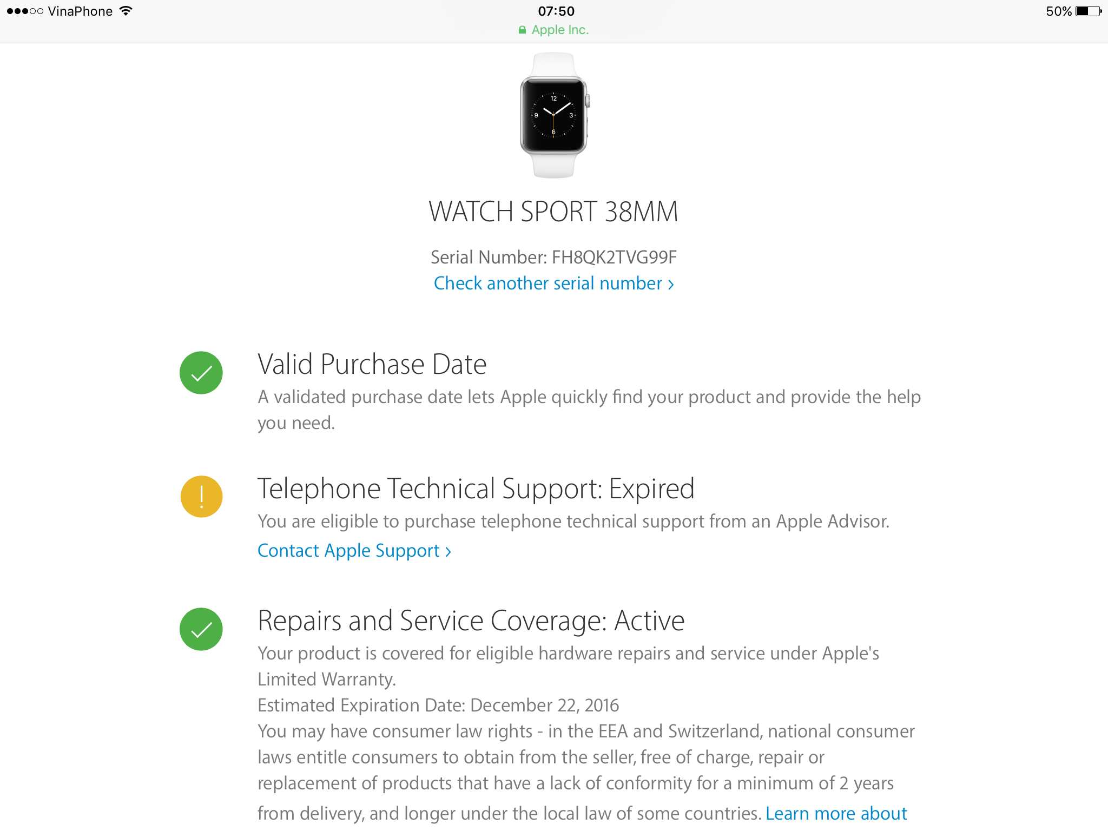The width and height of the screenshot is (1108, 831).
Task: Tap the 07:50 clock in status bar
Action: (556, 11)
